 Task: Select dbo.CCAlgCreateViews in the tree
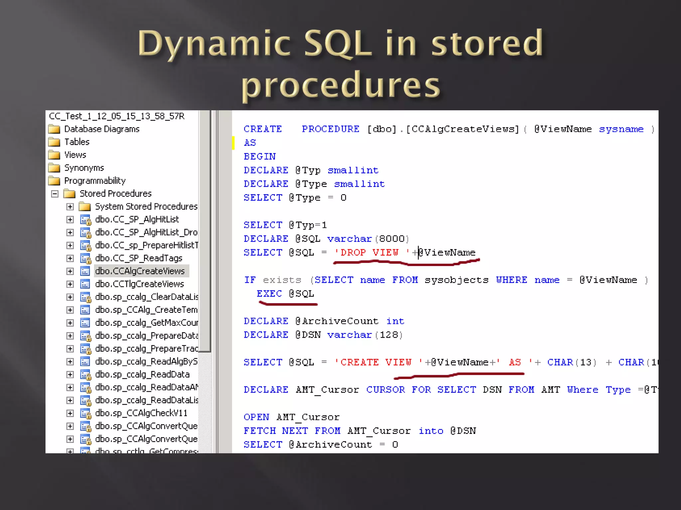(140, 271)
